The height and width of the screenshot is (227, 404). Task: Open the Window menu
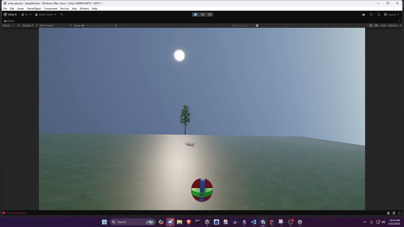(84, 9)
